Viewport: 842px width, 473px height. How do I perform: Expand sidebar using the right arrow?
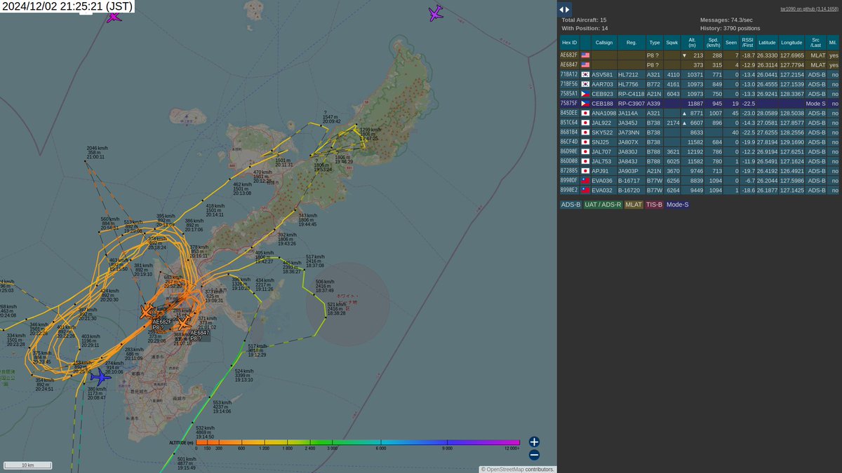tap(568, 9)
